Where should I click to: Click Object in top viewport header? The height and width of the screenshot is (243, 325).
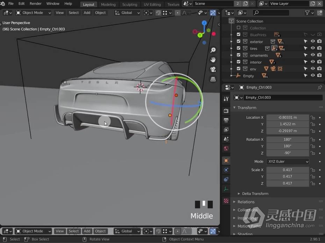(100, 13)
